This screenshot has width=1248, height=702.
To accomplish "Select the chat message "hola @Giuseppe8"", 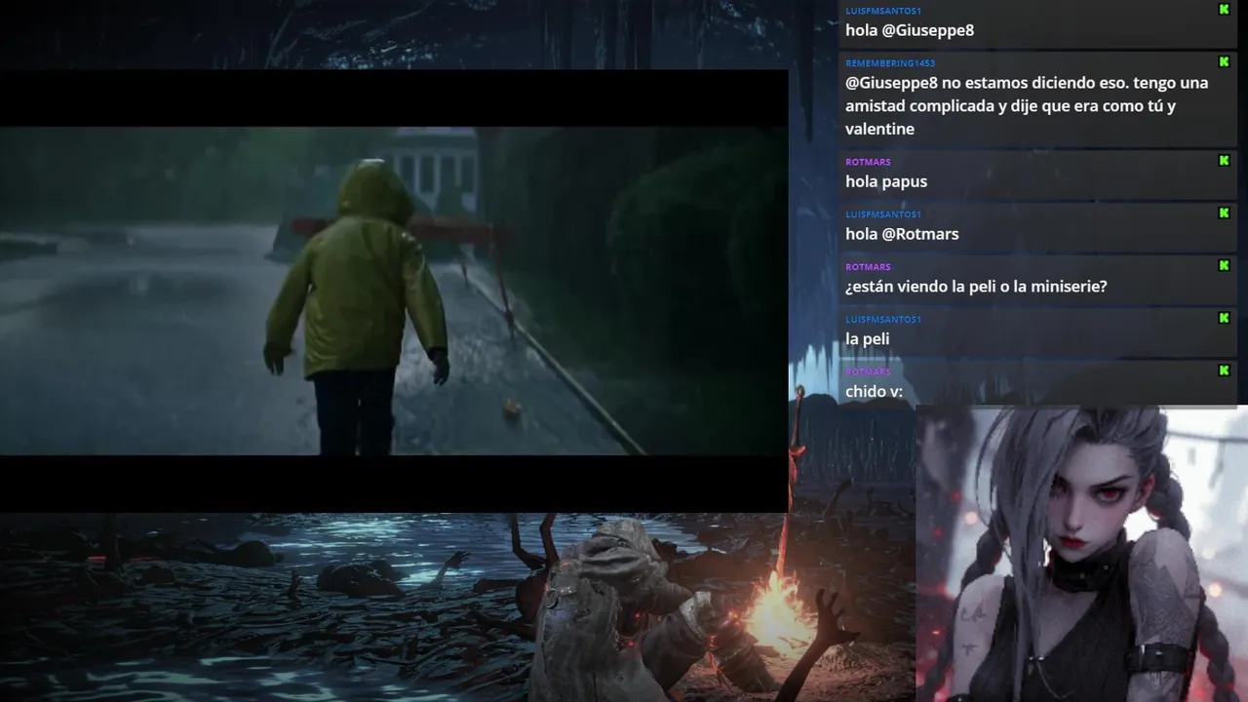I will [x=910, y=30].
